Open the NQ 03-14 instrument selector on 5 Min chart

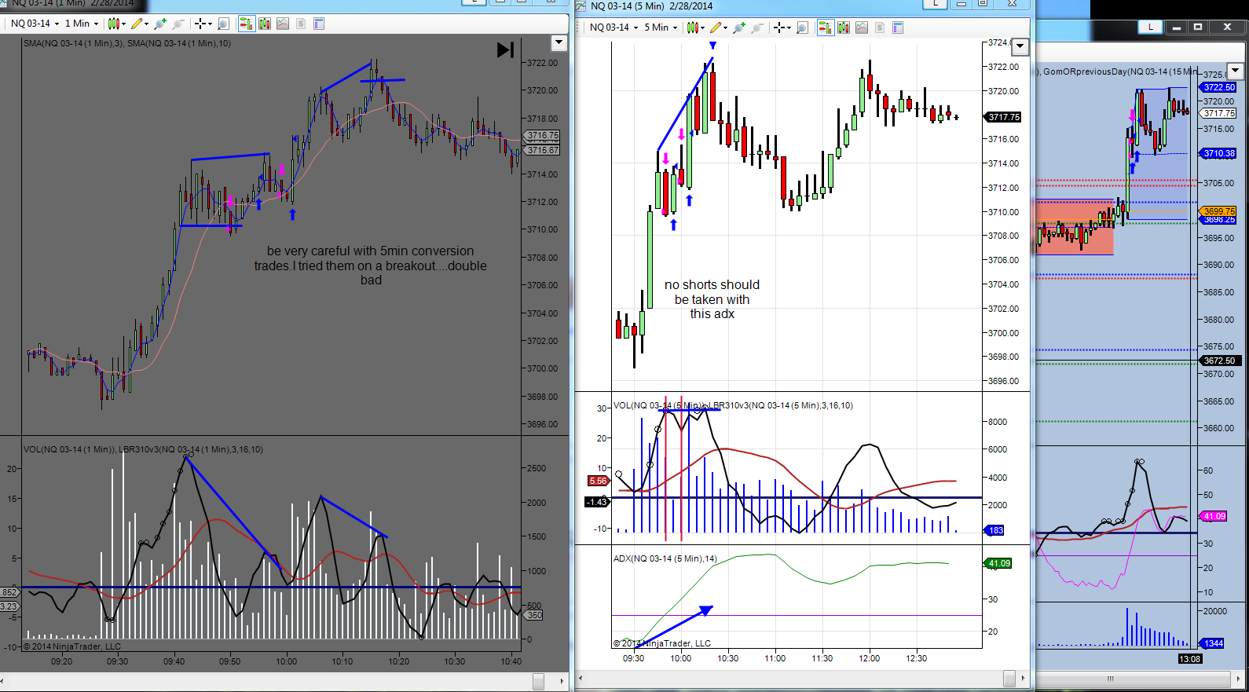pos(614,27)
